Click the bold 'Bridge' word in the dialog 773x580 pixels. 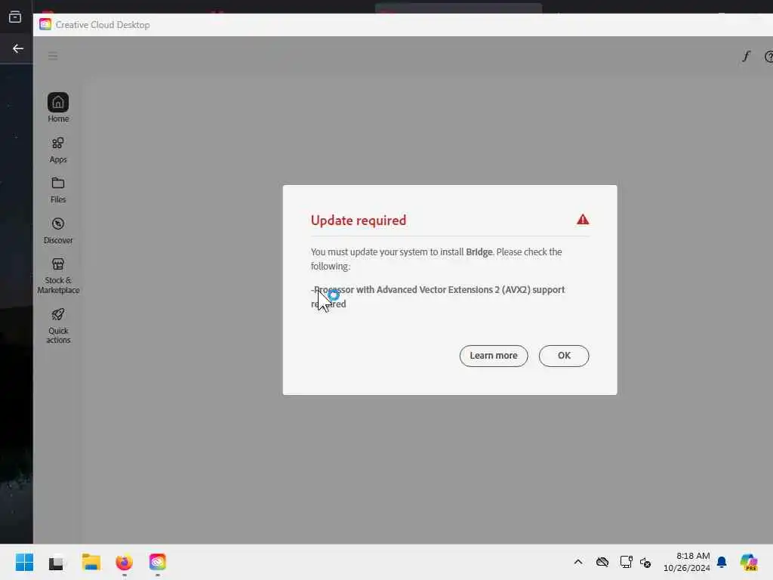[x=479, y=252]
